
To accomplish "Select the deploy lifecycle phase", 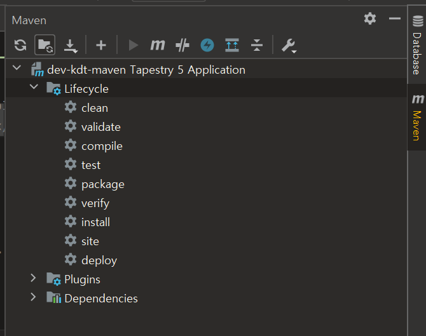I will tap(99, 261).
